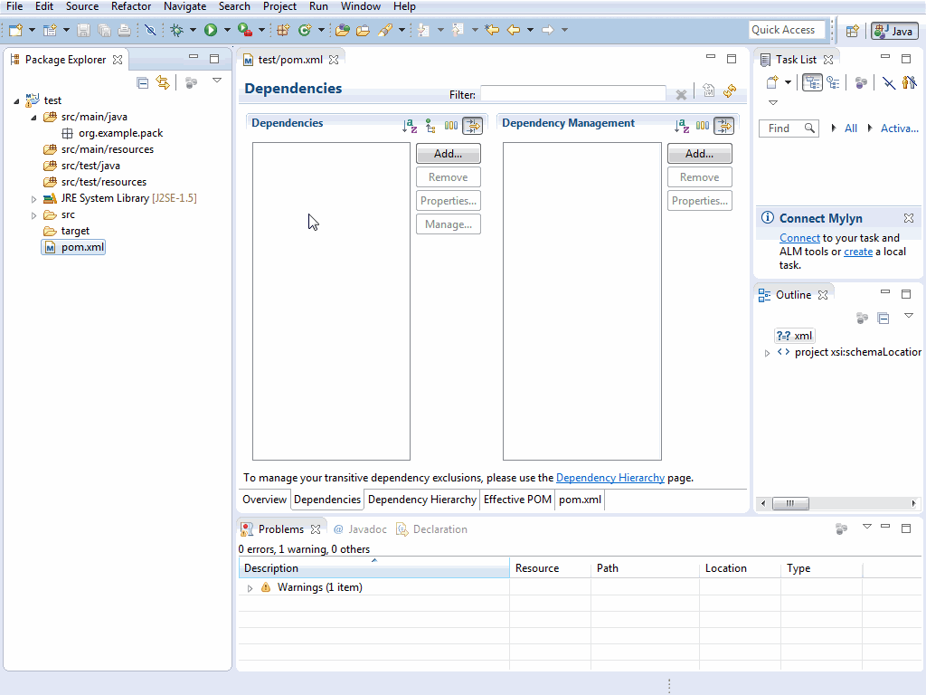Open the Dependency Hierarchy link
Image resolution: width=926 pixels, height=695 pixels.
(x=609, y=478)
